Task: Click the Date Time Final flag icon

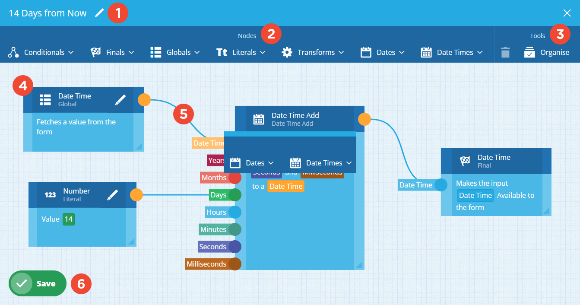Action: click(x=465, y=161)
